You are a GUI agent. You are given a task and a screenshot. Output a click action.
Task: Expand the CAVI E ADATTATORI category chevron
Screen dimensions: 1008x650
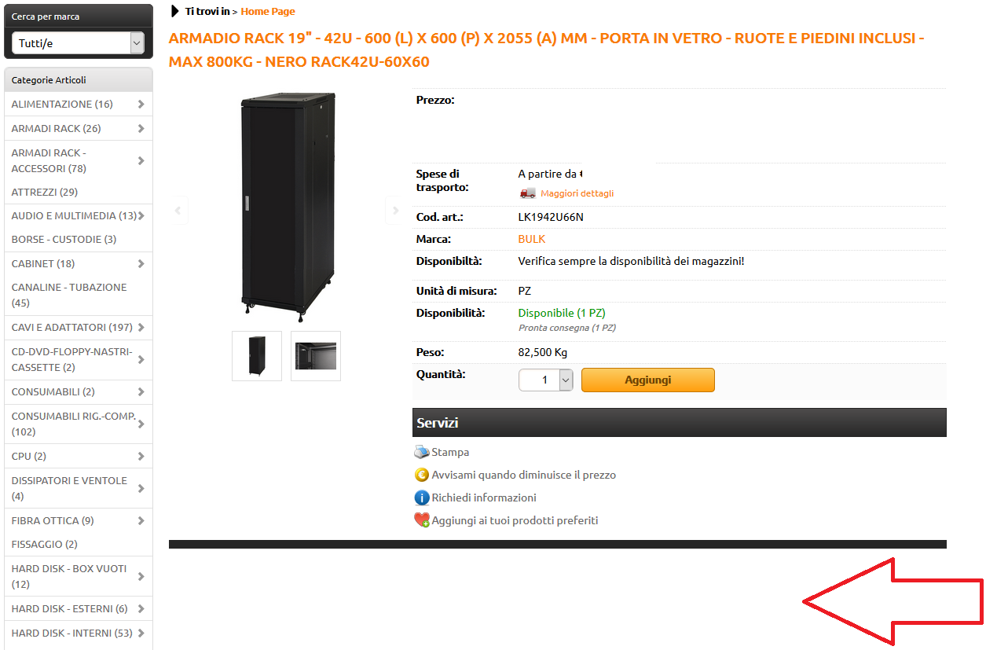(x=141, y=327)
